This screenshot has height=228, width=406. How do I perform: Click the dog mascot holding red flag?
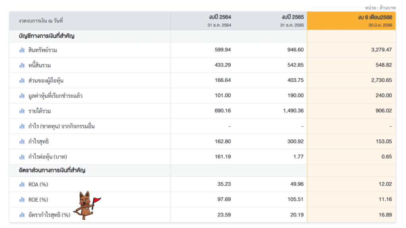86,205
